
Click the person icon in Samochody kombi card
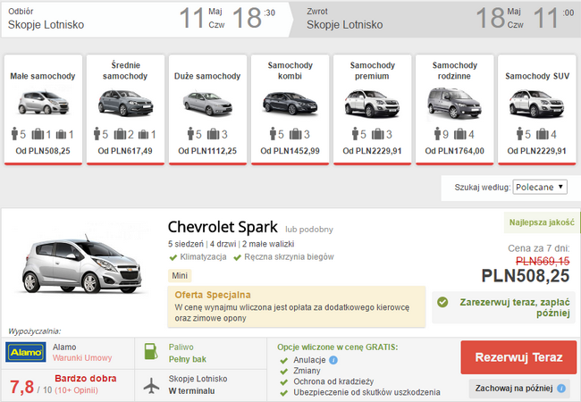(274, 134)
